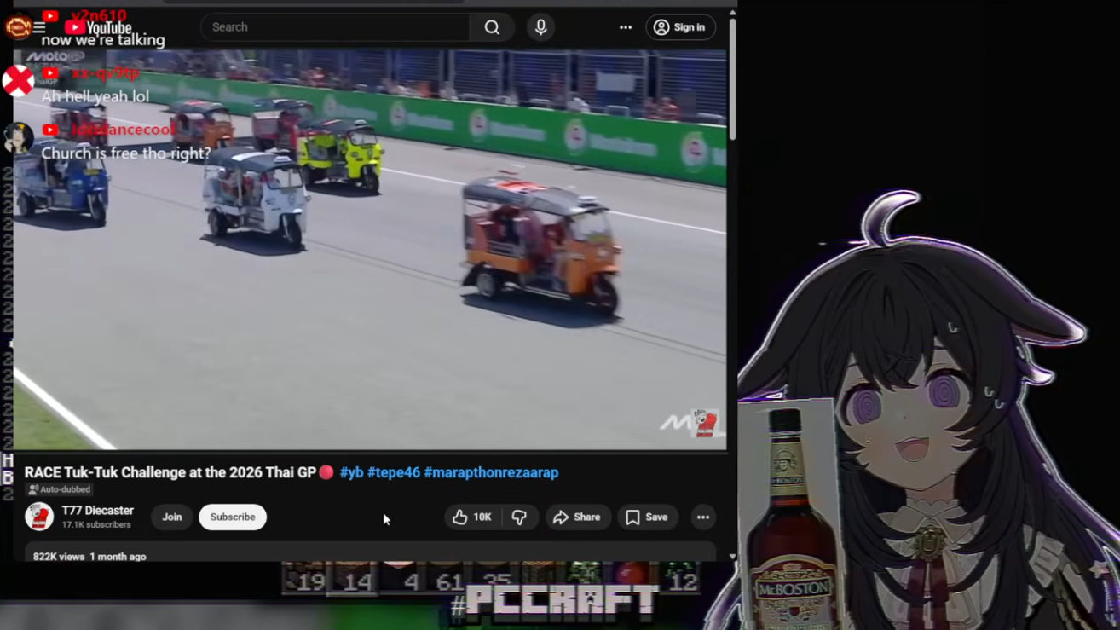Open the #tepe46 hashtag link
1120x630 pixels.
click(394, 472)
